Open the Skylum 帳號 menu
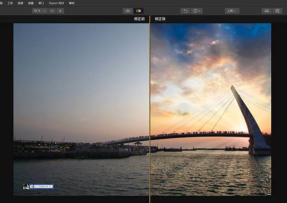This screenshot has width=287, height=203. click(56, 3)
